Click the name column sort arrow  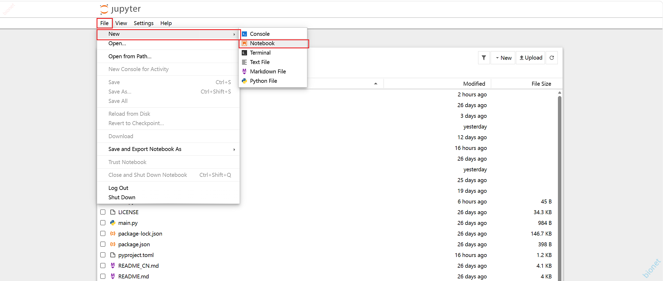coord(376,84)
